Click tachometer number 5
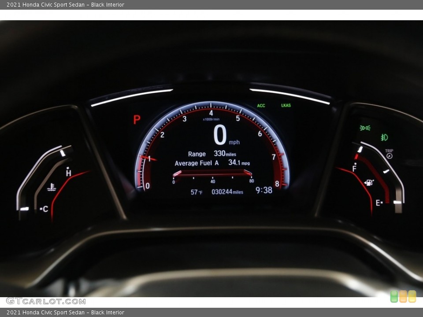423x317 pixels. click(x=237, y=118)
